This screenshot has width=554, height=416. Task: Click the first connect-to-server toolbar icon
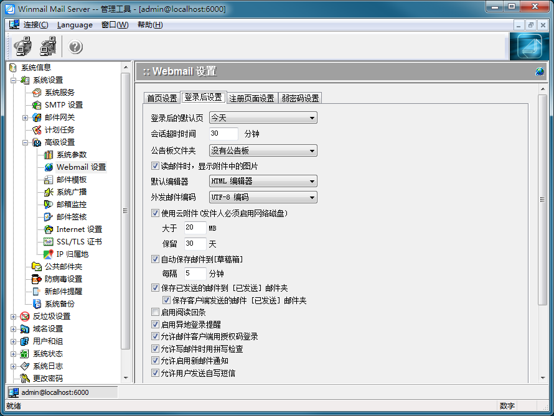coord(22,46)
